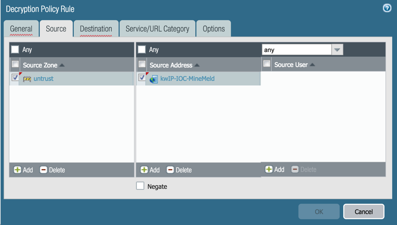Click greyed minus icon under Source User
The width and height of the screenshot is (397, 225).
coord(295,169)
